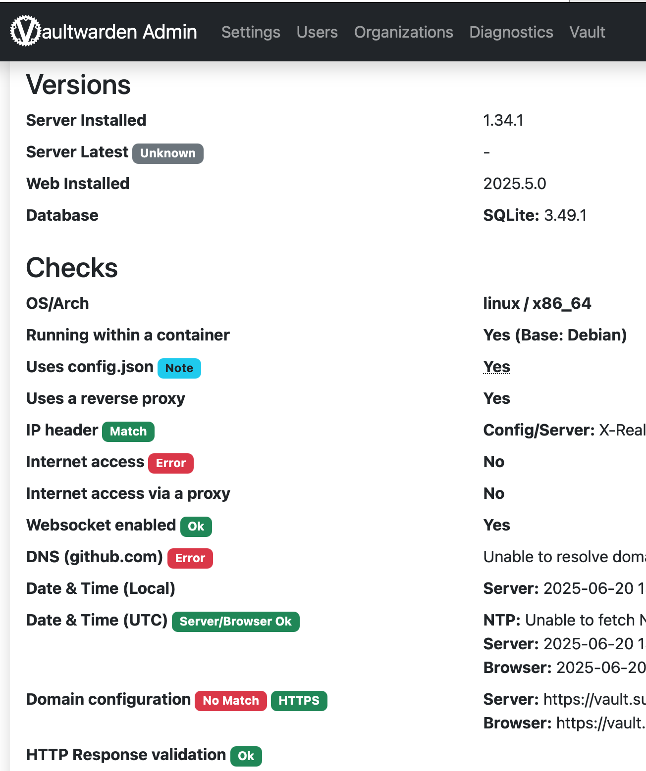Select the Config/Server IP header value
Viewport: 646px width, 771px height.
point(565,430)
